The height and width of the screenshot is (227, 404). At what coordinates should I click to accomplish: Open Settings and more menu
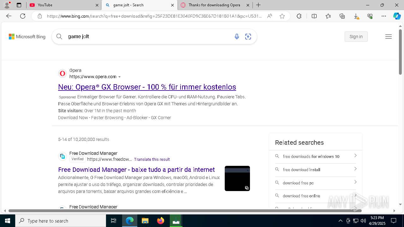tap(384, 16)
